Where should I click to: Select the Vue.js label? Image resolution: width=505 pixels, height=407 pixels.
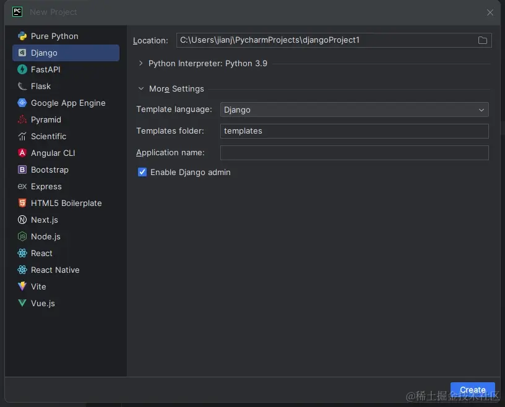[43, 303]
